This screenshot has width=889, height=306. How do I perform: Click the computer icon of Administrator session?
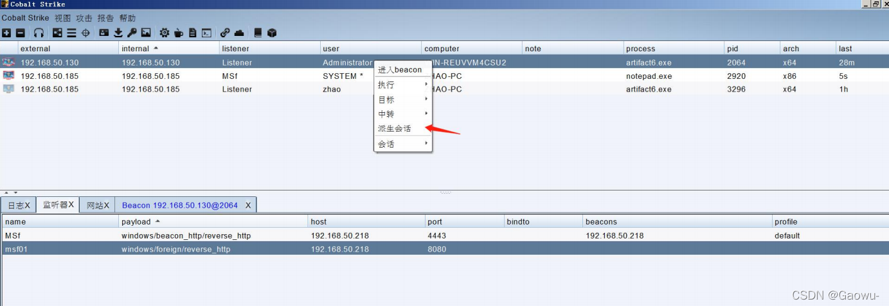coord(8,62)
